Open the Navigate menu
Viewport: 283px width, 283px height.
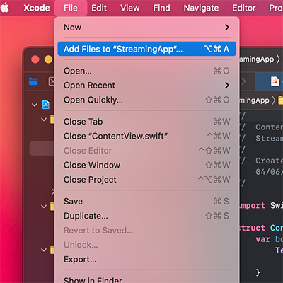coord(201,8)
